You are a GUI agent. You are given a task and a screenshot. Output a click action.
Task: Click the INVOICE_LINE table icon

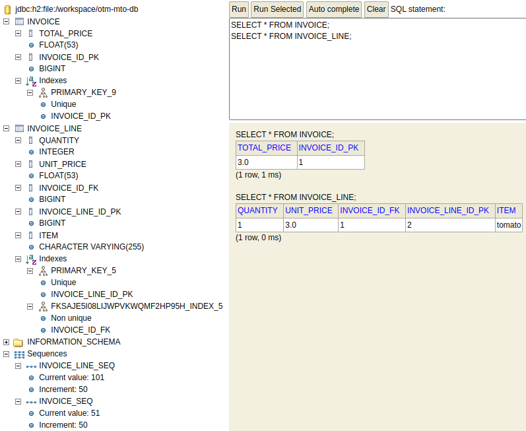19,129
